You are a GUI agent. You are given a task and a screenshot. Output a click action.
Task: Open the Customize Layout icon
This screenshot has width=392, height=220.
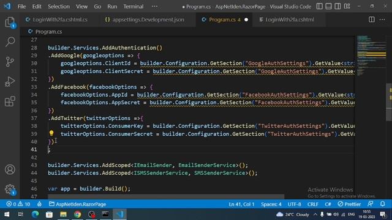[x=347, y=6]
